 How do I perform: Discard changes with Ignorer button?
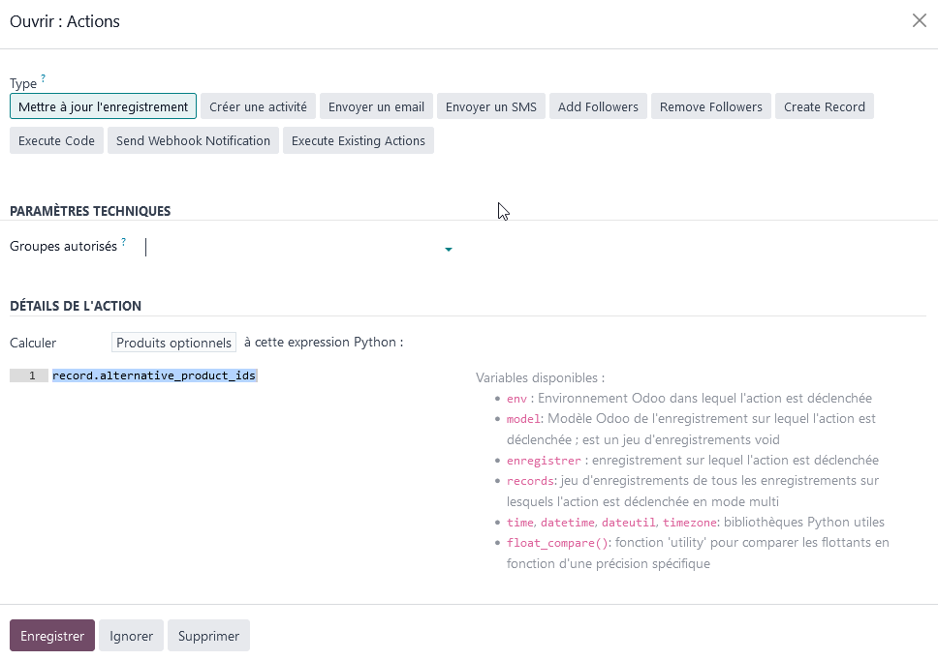[x=131, y=636]
